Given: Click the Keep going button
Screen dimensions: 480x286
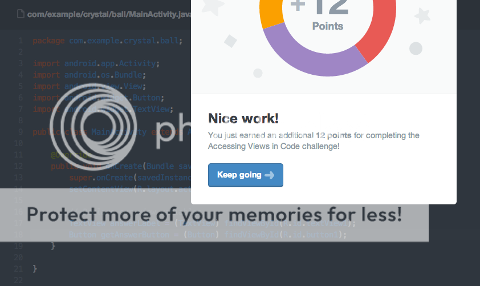Looking at the screenshot, I should coord(245,175).
